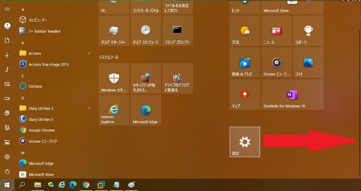Viewport: 361px width, 191px height.
Task: Open Google Chrome from the app list
Action: (55, 130)
